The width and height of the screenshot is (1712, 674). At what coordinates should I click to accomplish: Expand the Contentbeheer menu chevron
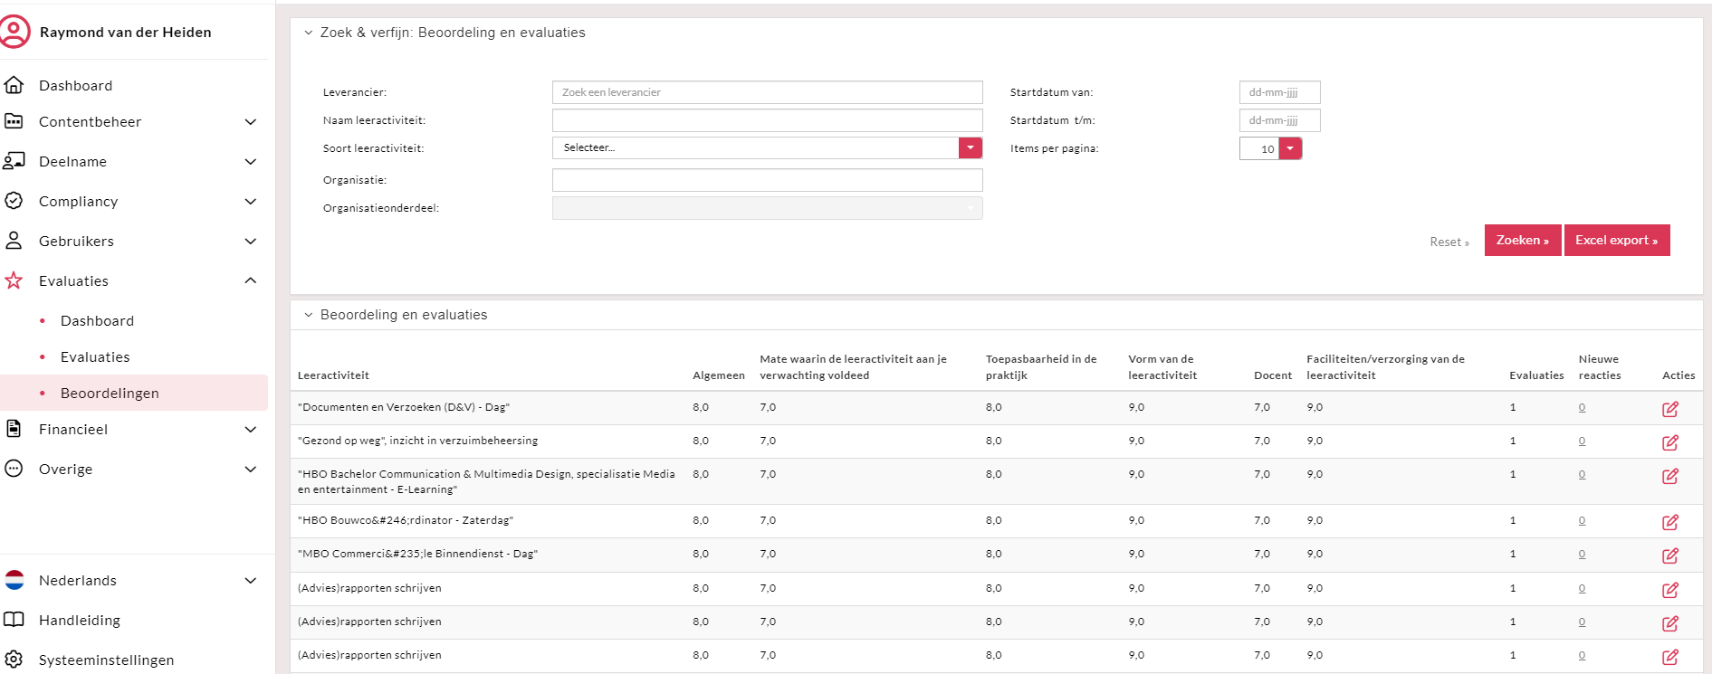tap(251, 122)
